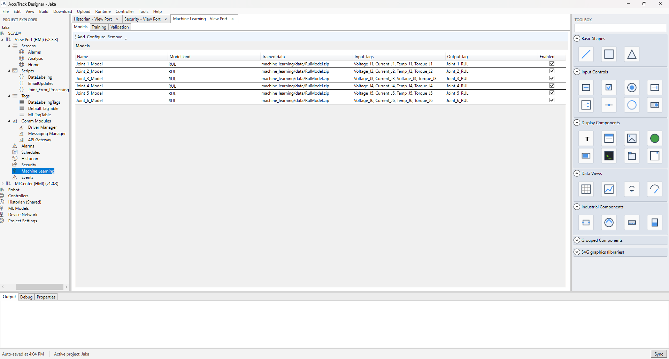Viewport: 669px width, 359px height.
Task: Select the Joint_Error_Processing script
Action: (x=48, y=90)
